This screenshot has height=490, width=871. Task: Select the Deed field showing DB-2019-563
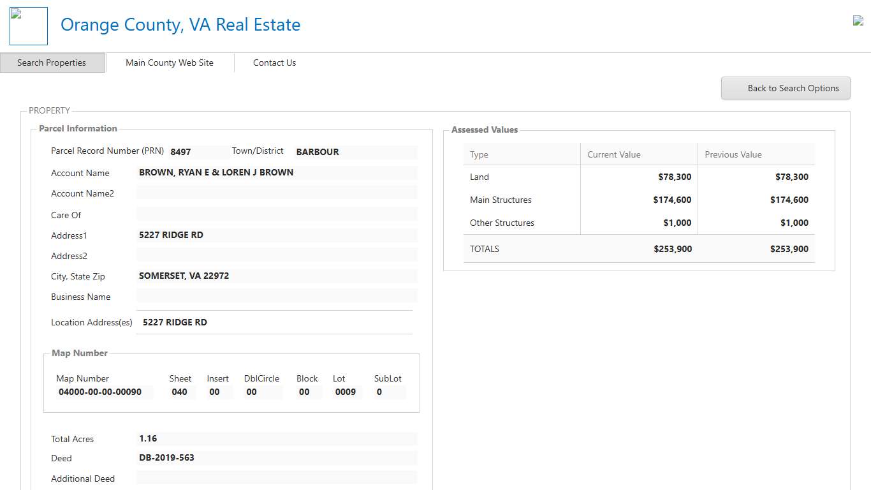pyautogui.click(x=277, y=458)
